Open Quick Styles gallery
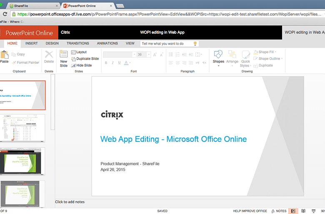The width and height of the screenshot is (325, 214). tap(245, 59)
